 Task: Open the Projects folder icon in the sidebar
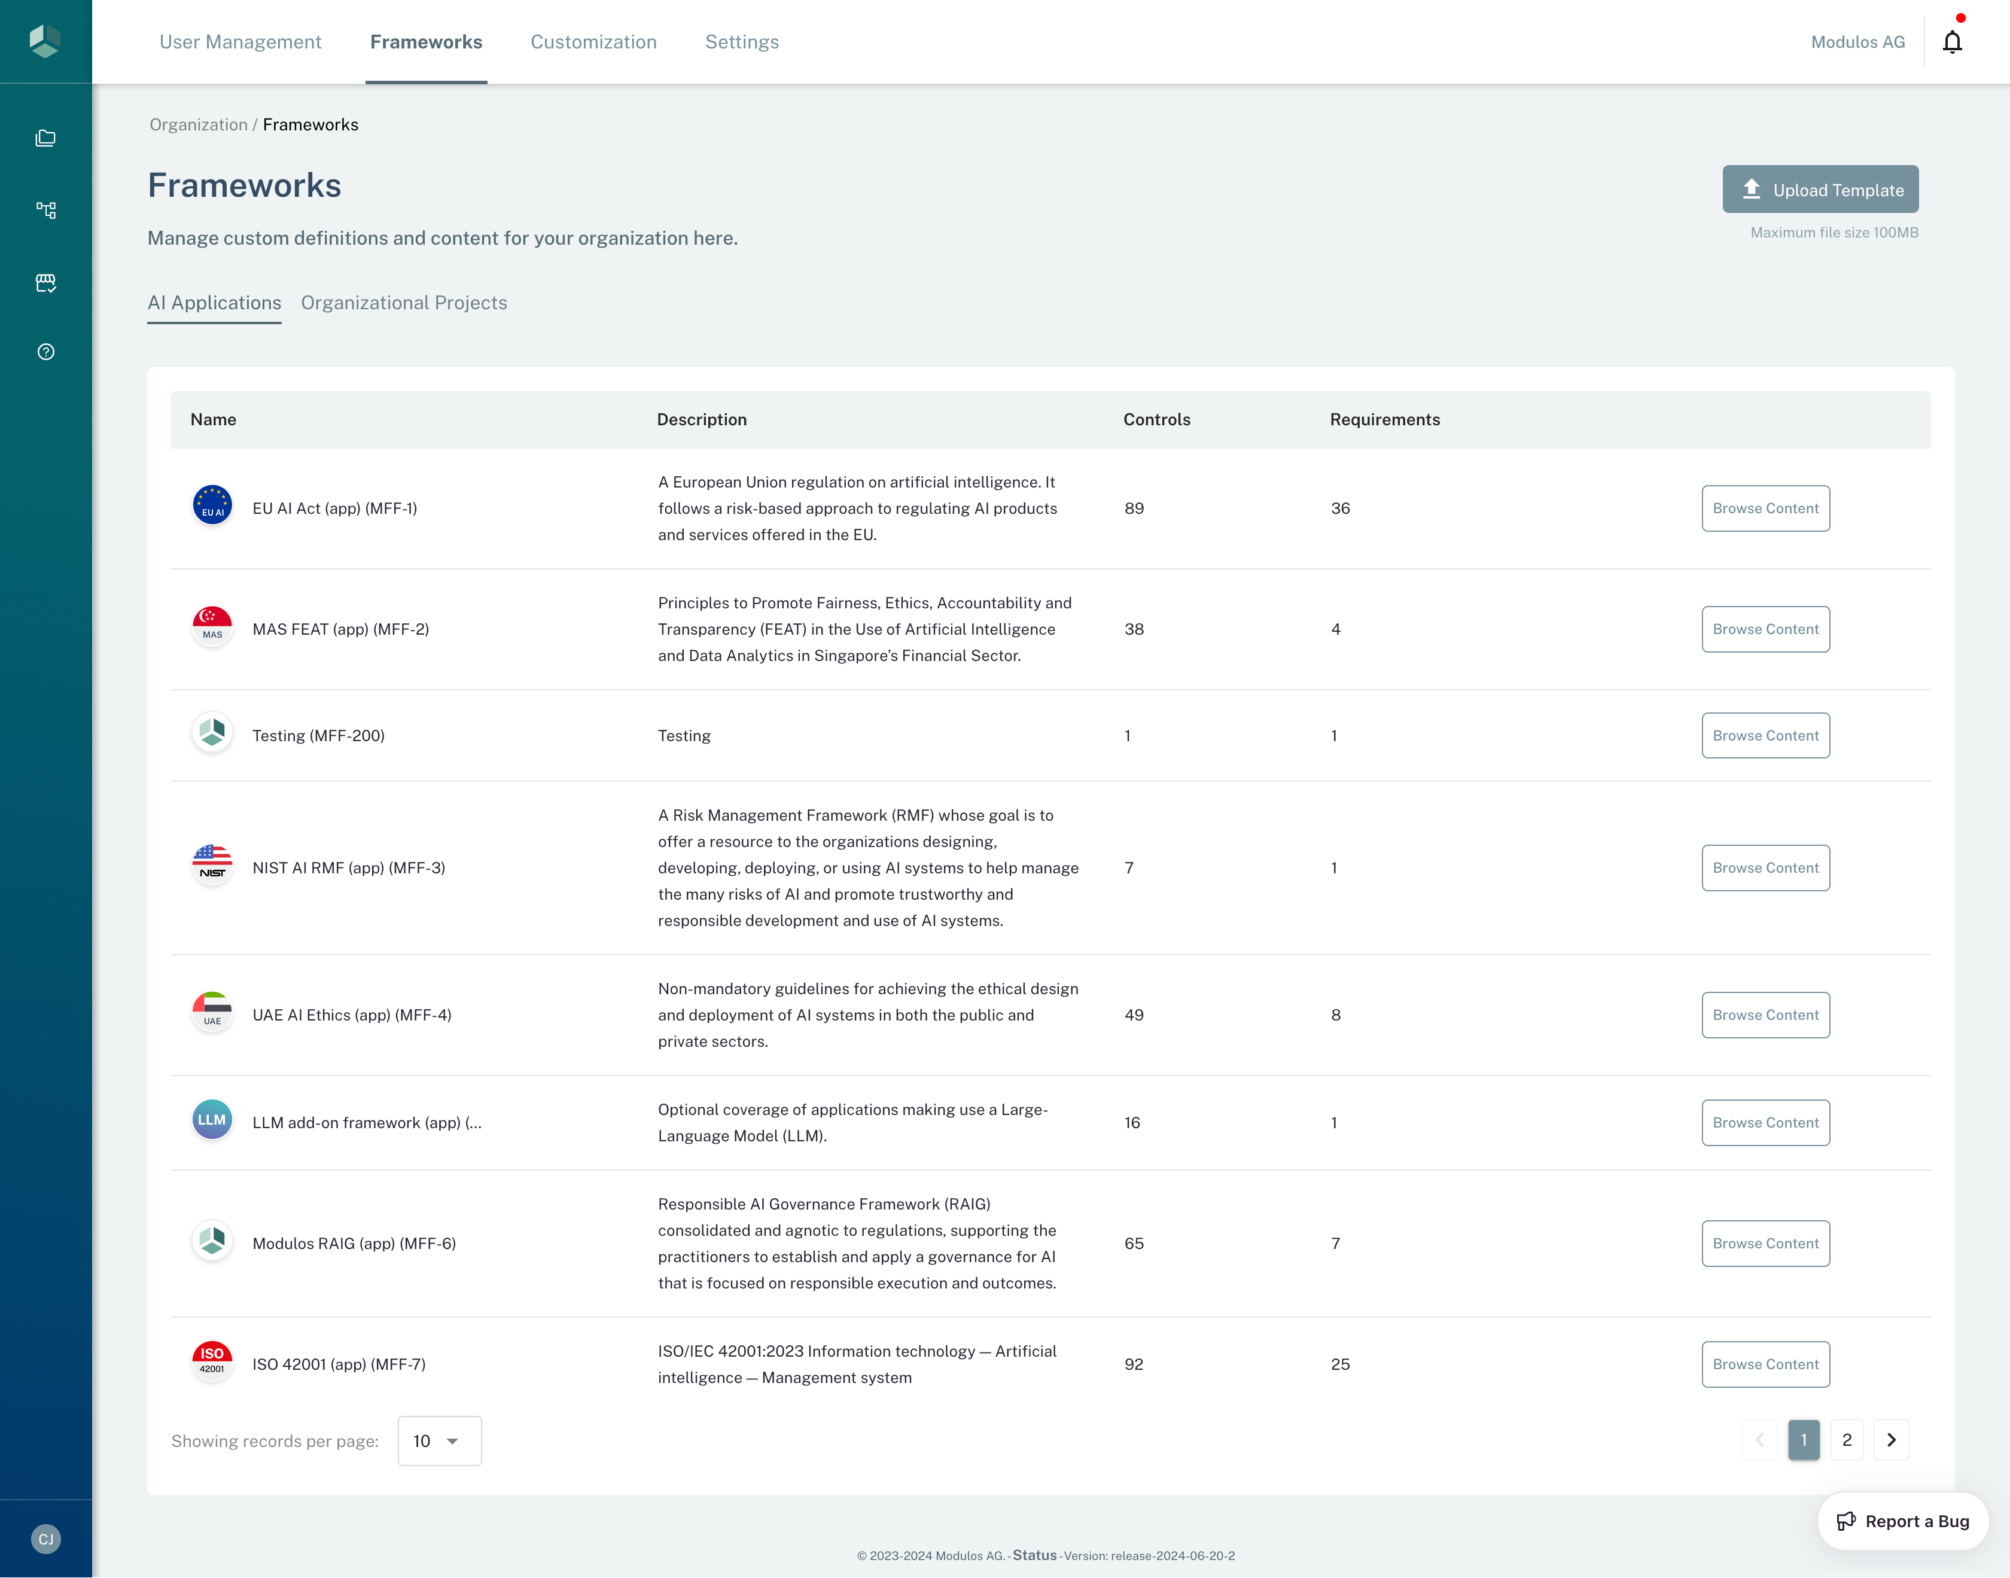(x=45, y=138)
